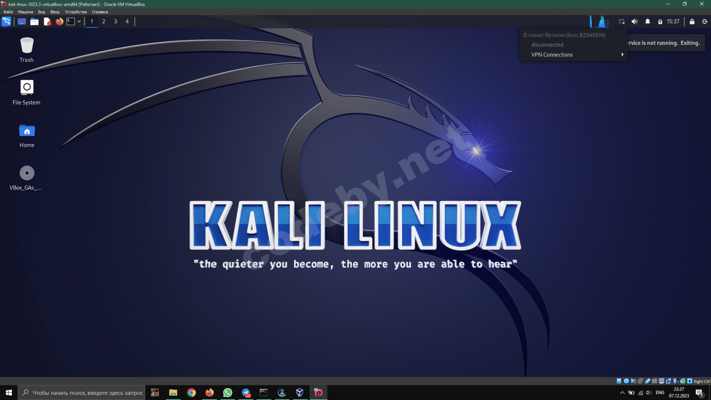Open the command prompt on Windows taskbar

(x=264, y=392)
